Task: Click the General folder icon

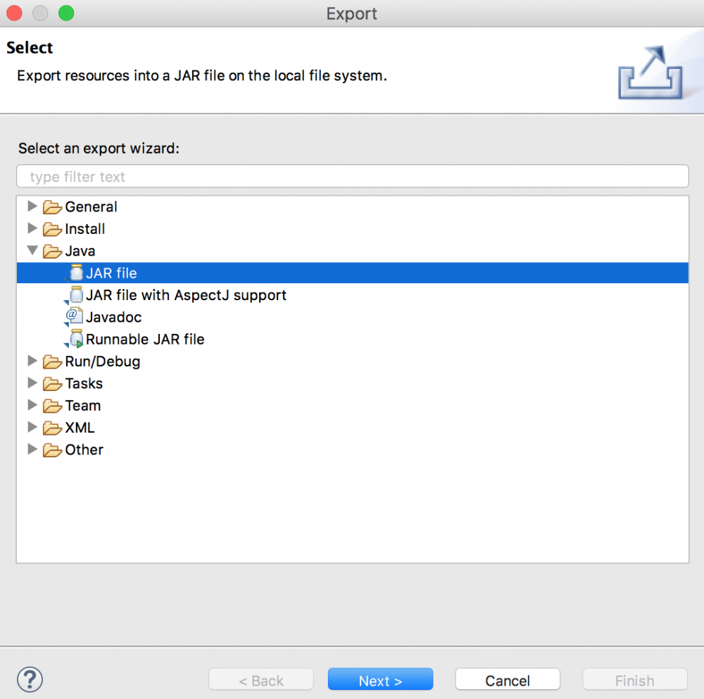Action: 52,207
